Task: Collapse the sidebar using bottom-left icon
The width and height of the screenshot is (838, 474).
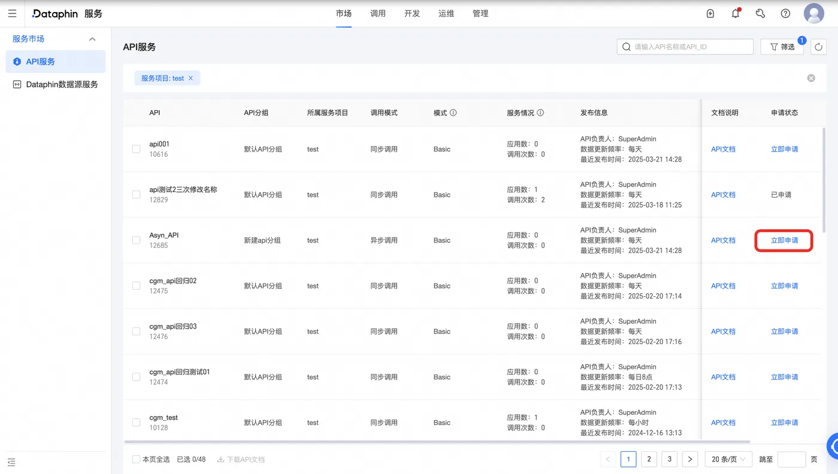Action: pyautogui.click(x=11, y=462)
